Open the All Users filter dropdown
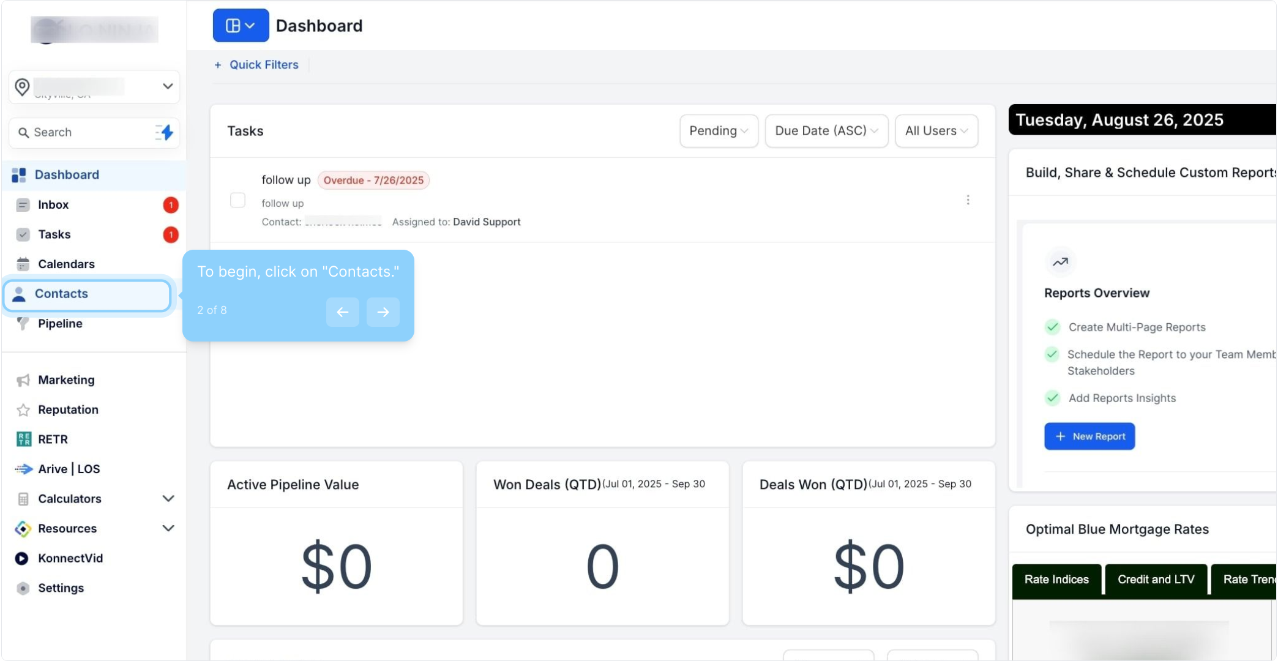 (936, 131)
